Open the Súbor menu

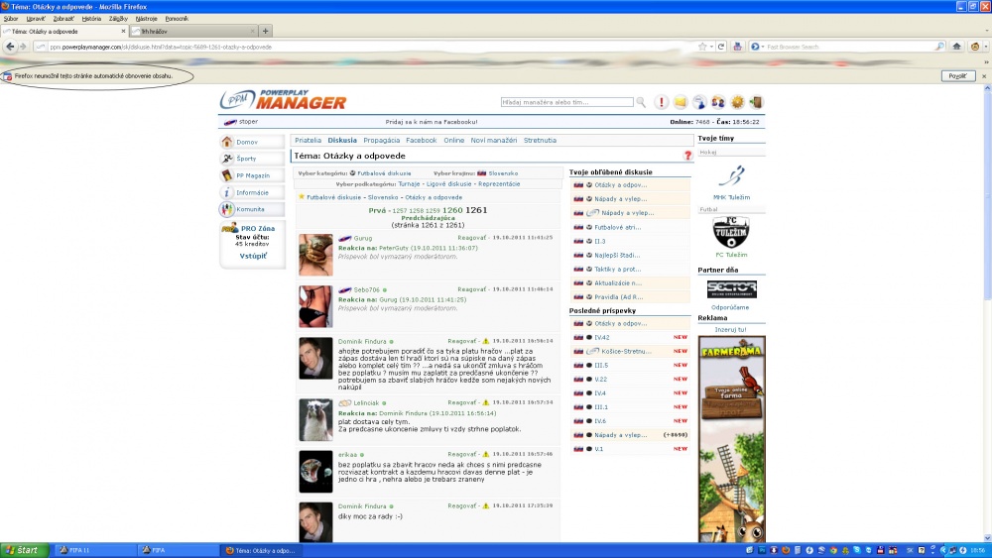[11, 18]
